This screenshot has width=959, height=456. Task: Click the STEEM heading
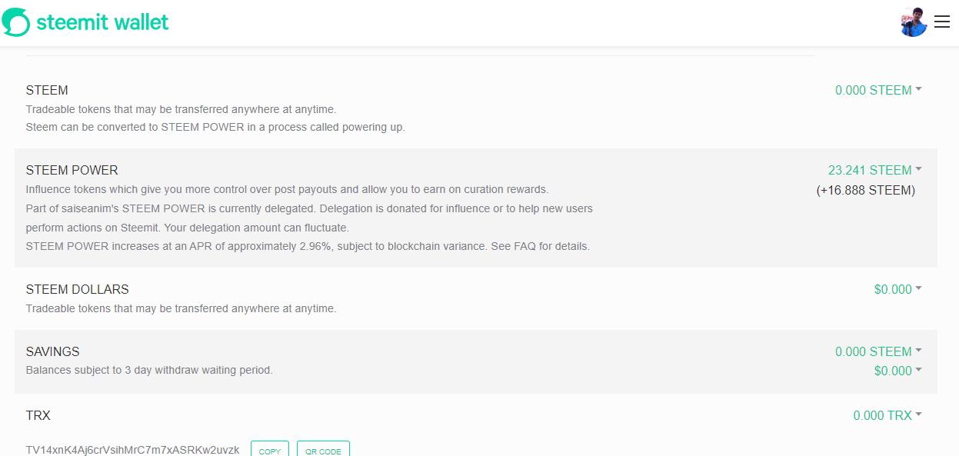(x=47, y=90)
